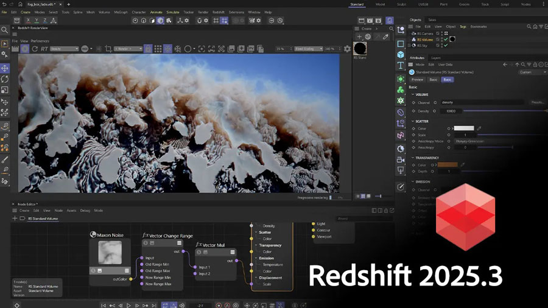Select the Maxon Noise node thumbnail
Screen dimensions: 548x308
110,251
